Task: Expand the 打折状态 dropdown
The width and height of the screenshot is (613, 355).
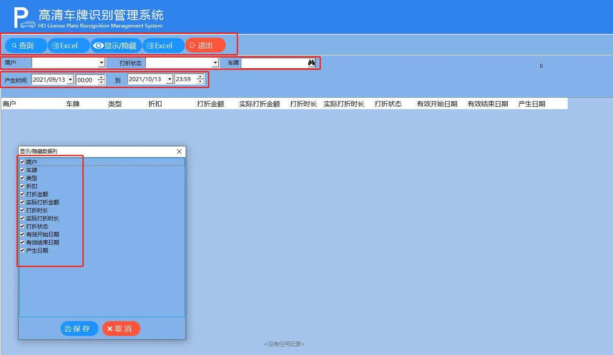Action: [x=215, y=63]
